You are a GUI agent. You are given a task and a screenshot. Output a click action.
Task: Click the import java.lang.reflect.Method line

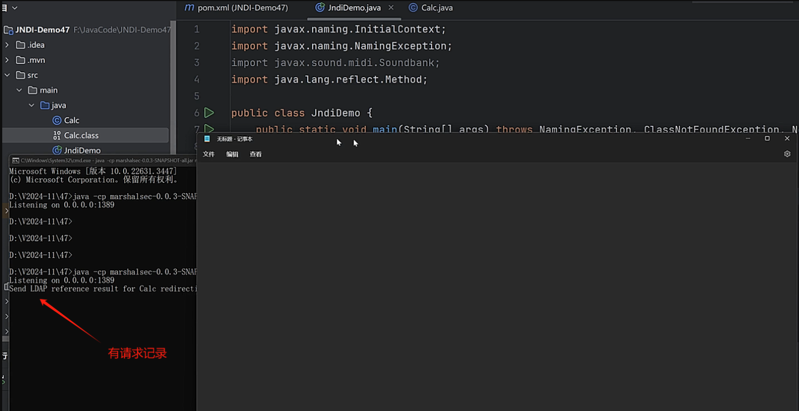point(330,79)
